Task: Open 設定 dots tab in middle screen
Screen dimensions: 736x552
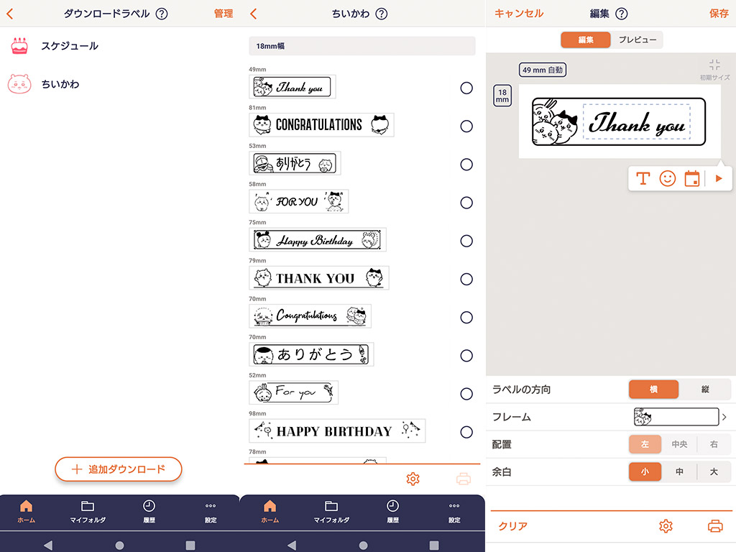Action: click(454, 511)
